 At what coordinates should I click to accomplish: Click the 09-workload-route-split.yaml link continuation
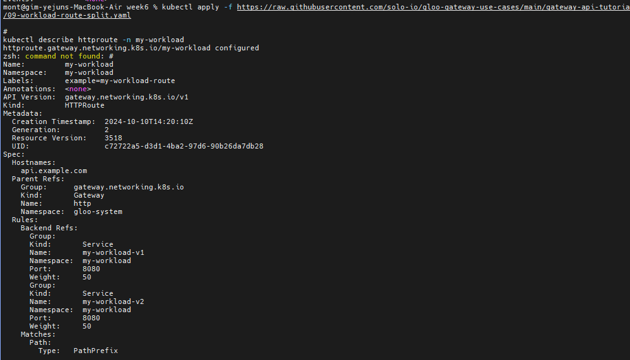click(67, 15)
